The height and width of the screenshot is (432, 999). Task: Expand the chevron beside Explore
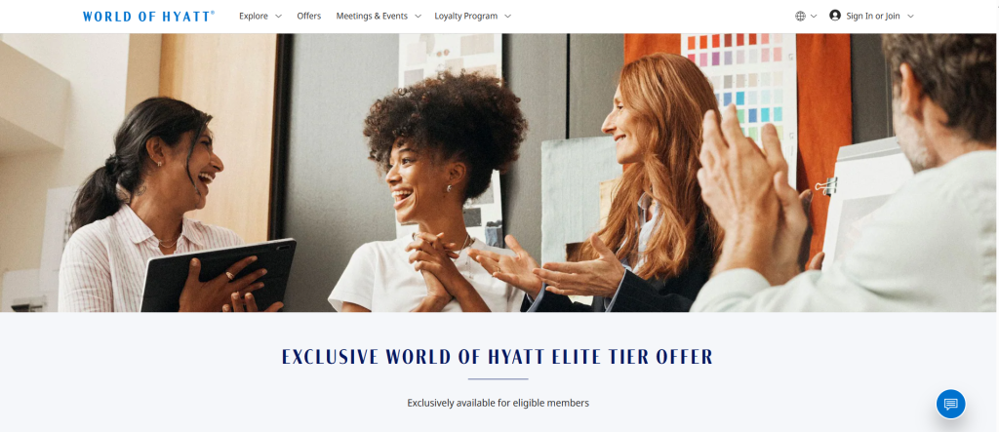coord(278,17)
